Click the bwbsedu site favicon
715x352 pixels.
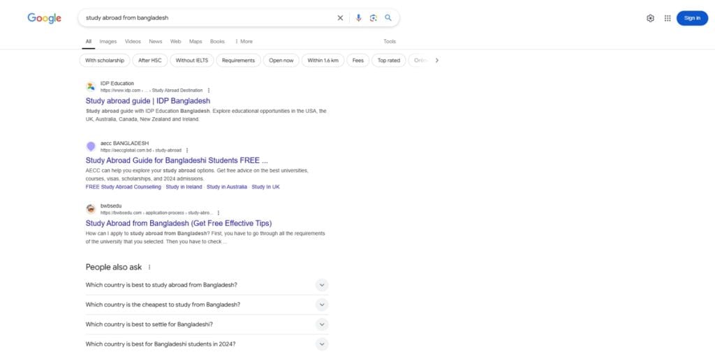(91, 209)
